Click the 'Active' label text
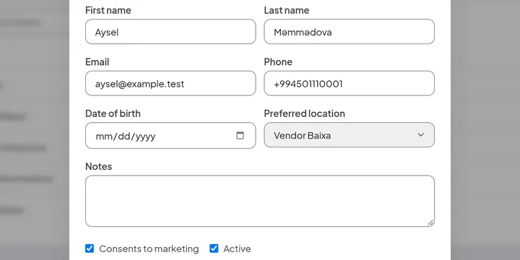The image size is (520, 260). tap(237, 248)
